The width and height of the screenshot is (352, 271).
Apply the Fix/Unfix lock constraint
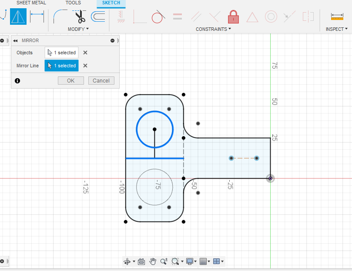[x=234, y=17]
